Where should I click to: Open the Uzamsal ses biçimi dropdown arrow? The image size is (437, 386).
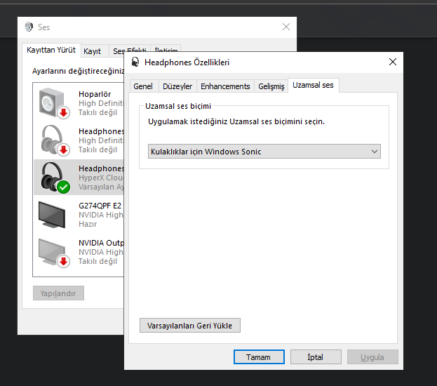pos(375,152)
